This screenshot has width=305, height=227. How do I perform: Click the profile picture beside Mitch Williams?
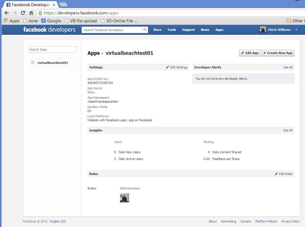263,30
